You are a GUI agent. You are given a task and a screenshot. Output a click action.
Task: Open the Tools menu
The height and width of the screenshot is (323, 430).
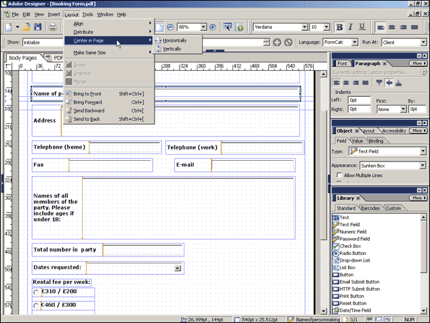click(x=87, y=14)
